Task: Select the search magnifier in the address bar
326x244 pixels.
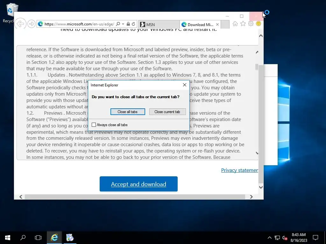Action: 118,24
